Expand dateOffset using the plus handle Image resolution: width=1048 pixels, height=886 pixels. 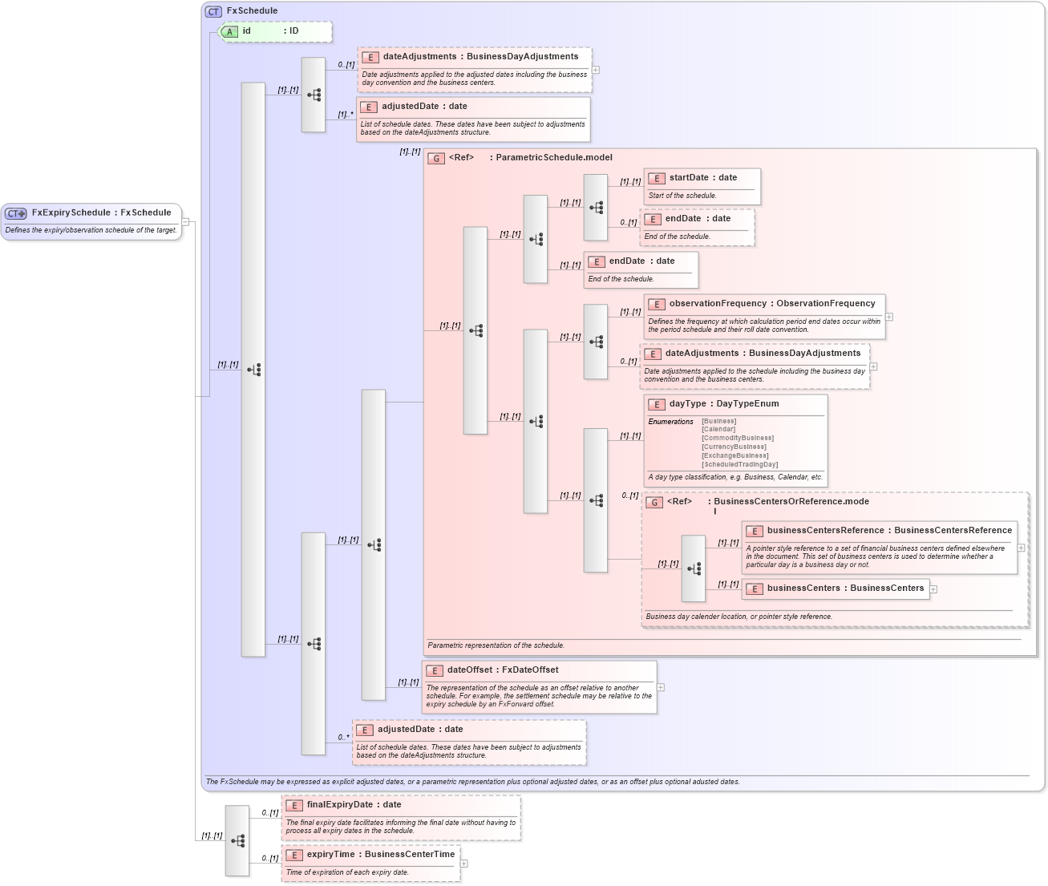coord(660,686)
